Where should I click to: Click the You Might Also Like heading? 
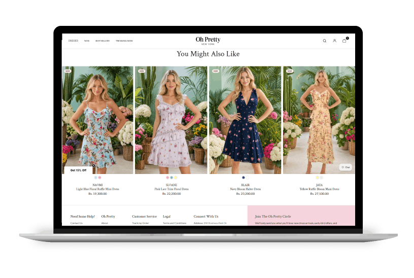click(x=209, y=54)
